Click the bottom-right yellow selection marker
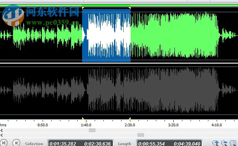Image resolution: width=238 pixels, height=146 pixels. click(x=129, y=118)
